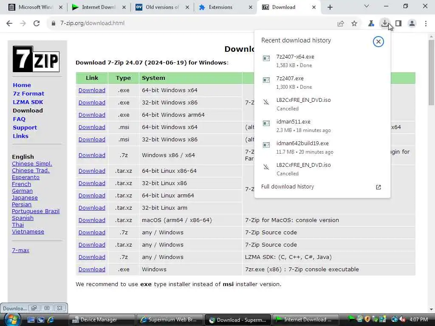The image size is (435, 326).
Task: Switch language to Portuguese Brazil
Action: [36, 211]
